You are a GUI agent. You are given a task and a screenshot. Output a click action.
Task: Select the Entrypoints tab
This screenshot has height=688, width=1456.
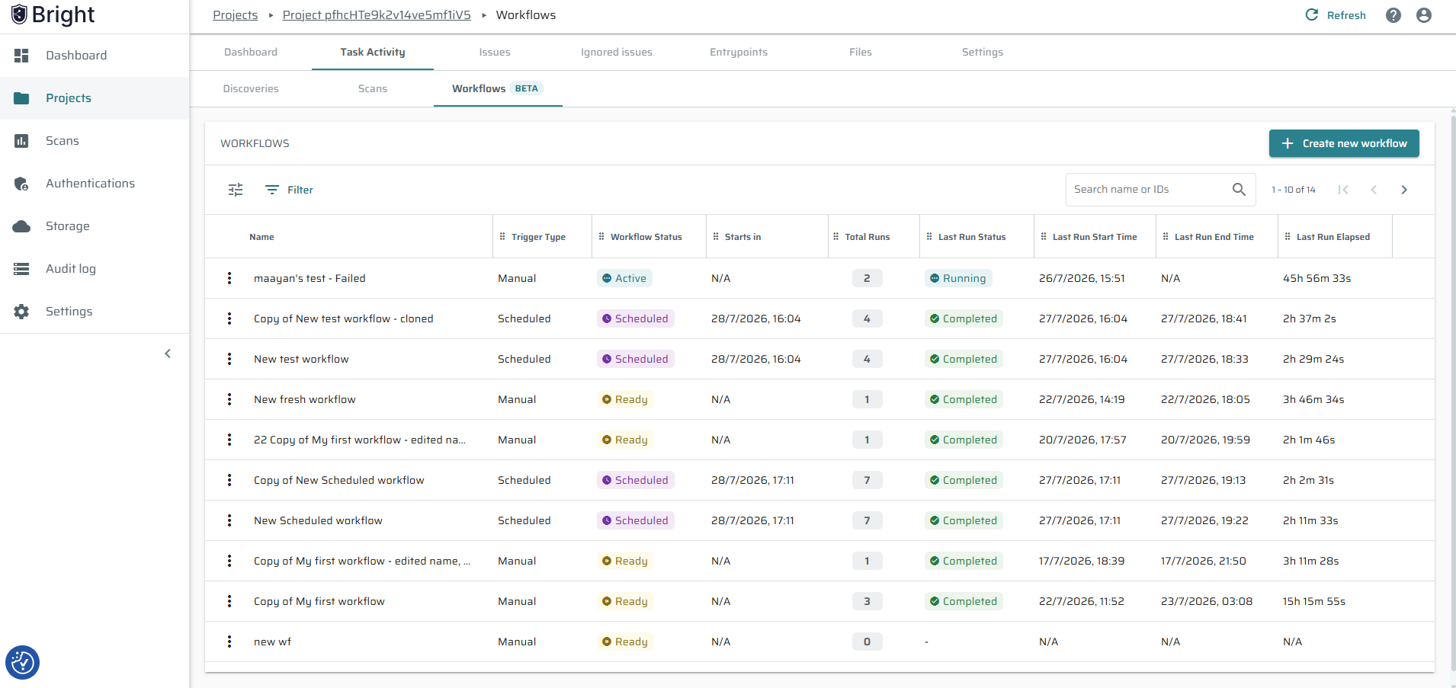click(739, 53)
